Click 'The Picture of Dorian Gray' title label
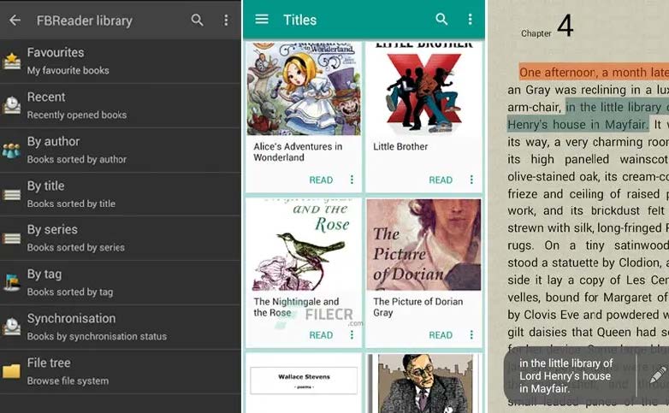This screenshot has height=413, width=669. coord(417,307)
